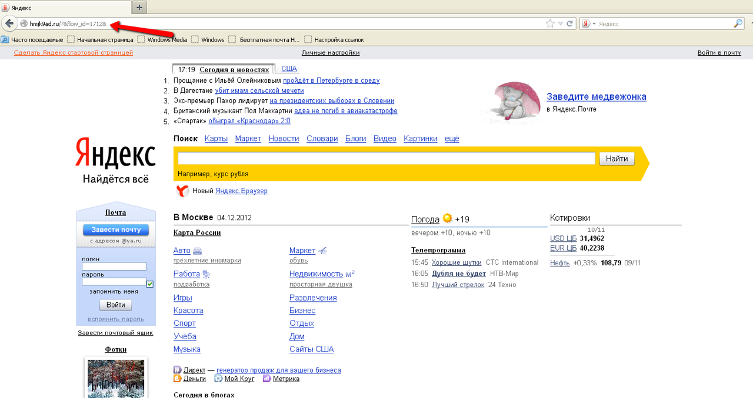Open the Завести почтовый ящик link
The height and width of the screenshot is (398, 753).
[x=115, y=333]
